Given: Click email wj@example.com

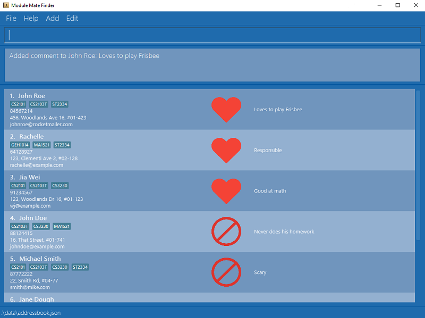Looking at the screenshot, I should (30, 206).
